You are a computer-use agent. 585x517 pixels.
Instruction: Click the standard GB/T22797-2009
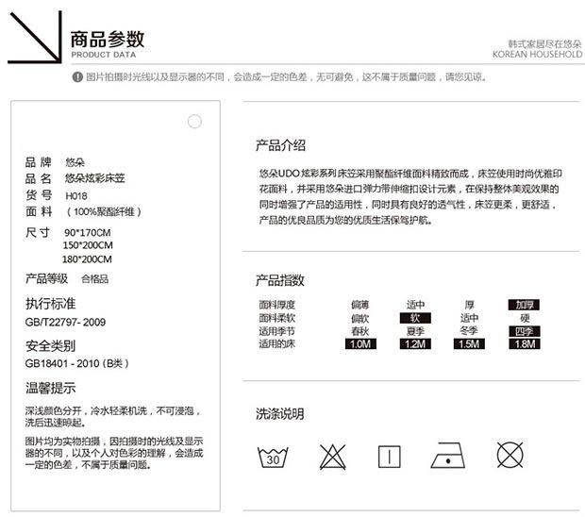click(65, 322)
